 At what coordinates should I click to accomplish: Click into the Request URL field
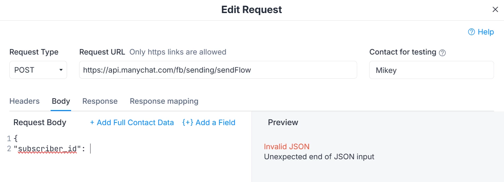pos(218,70)
